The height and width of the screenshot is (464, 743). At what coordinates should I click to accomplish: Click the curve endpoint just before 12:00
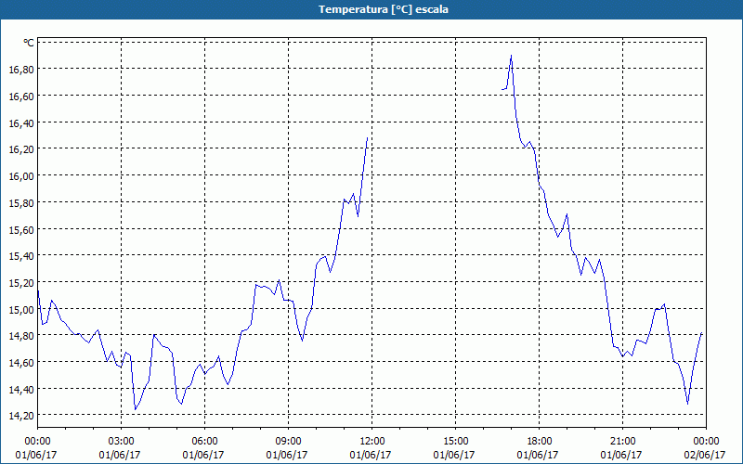(x=367, y=137)
